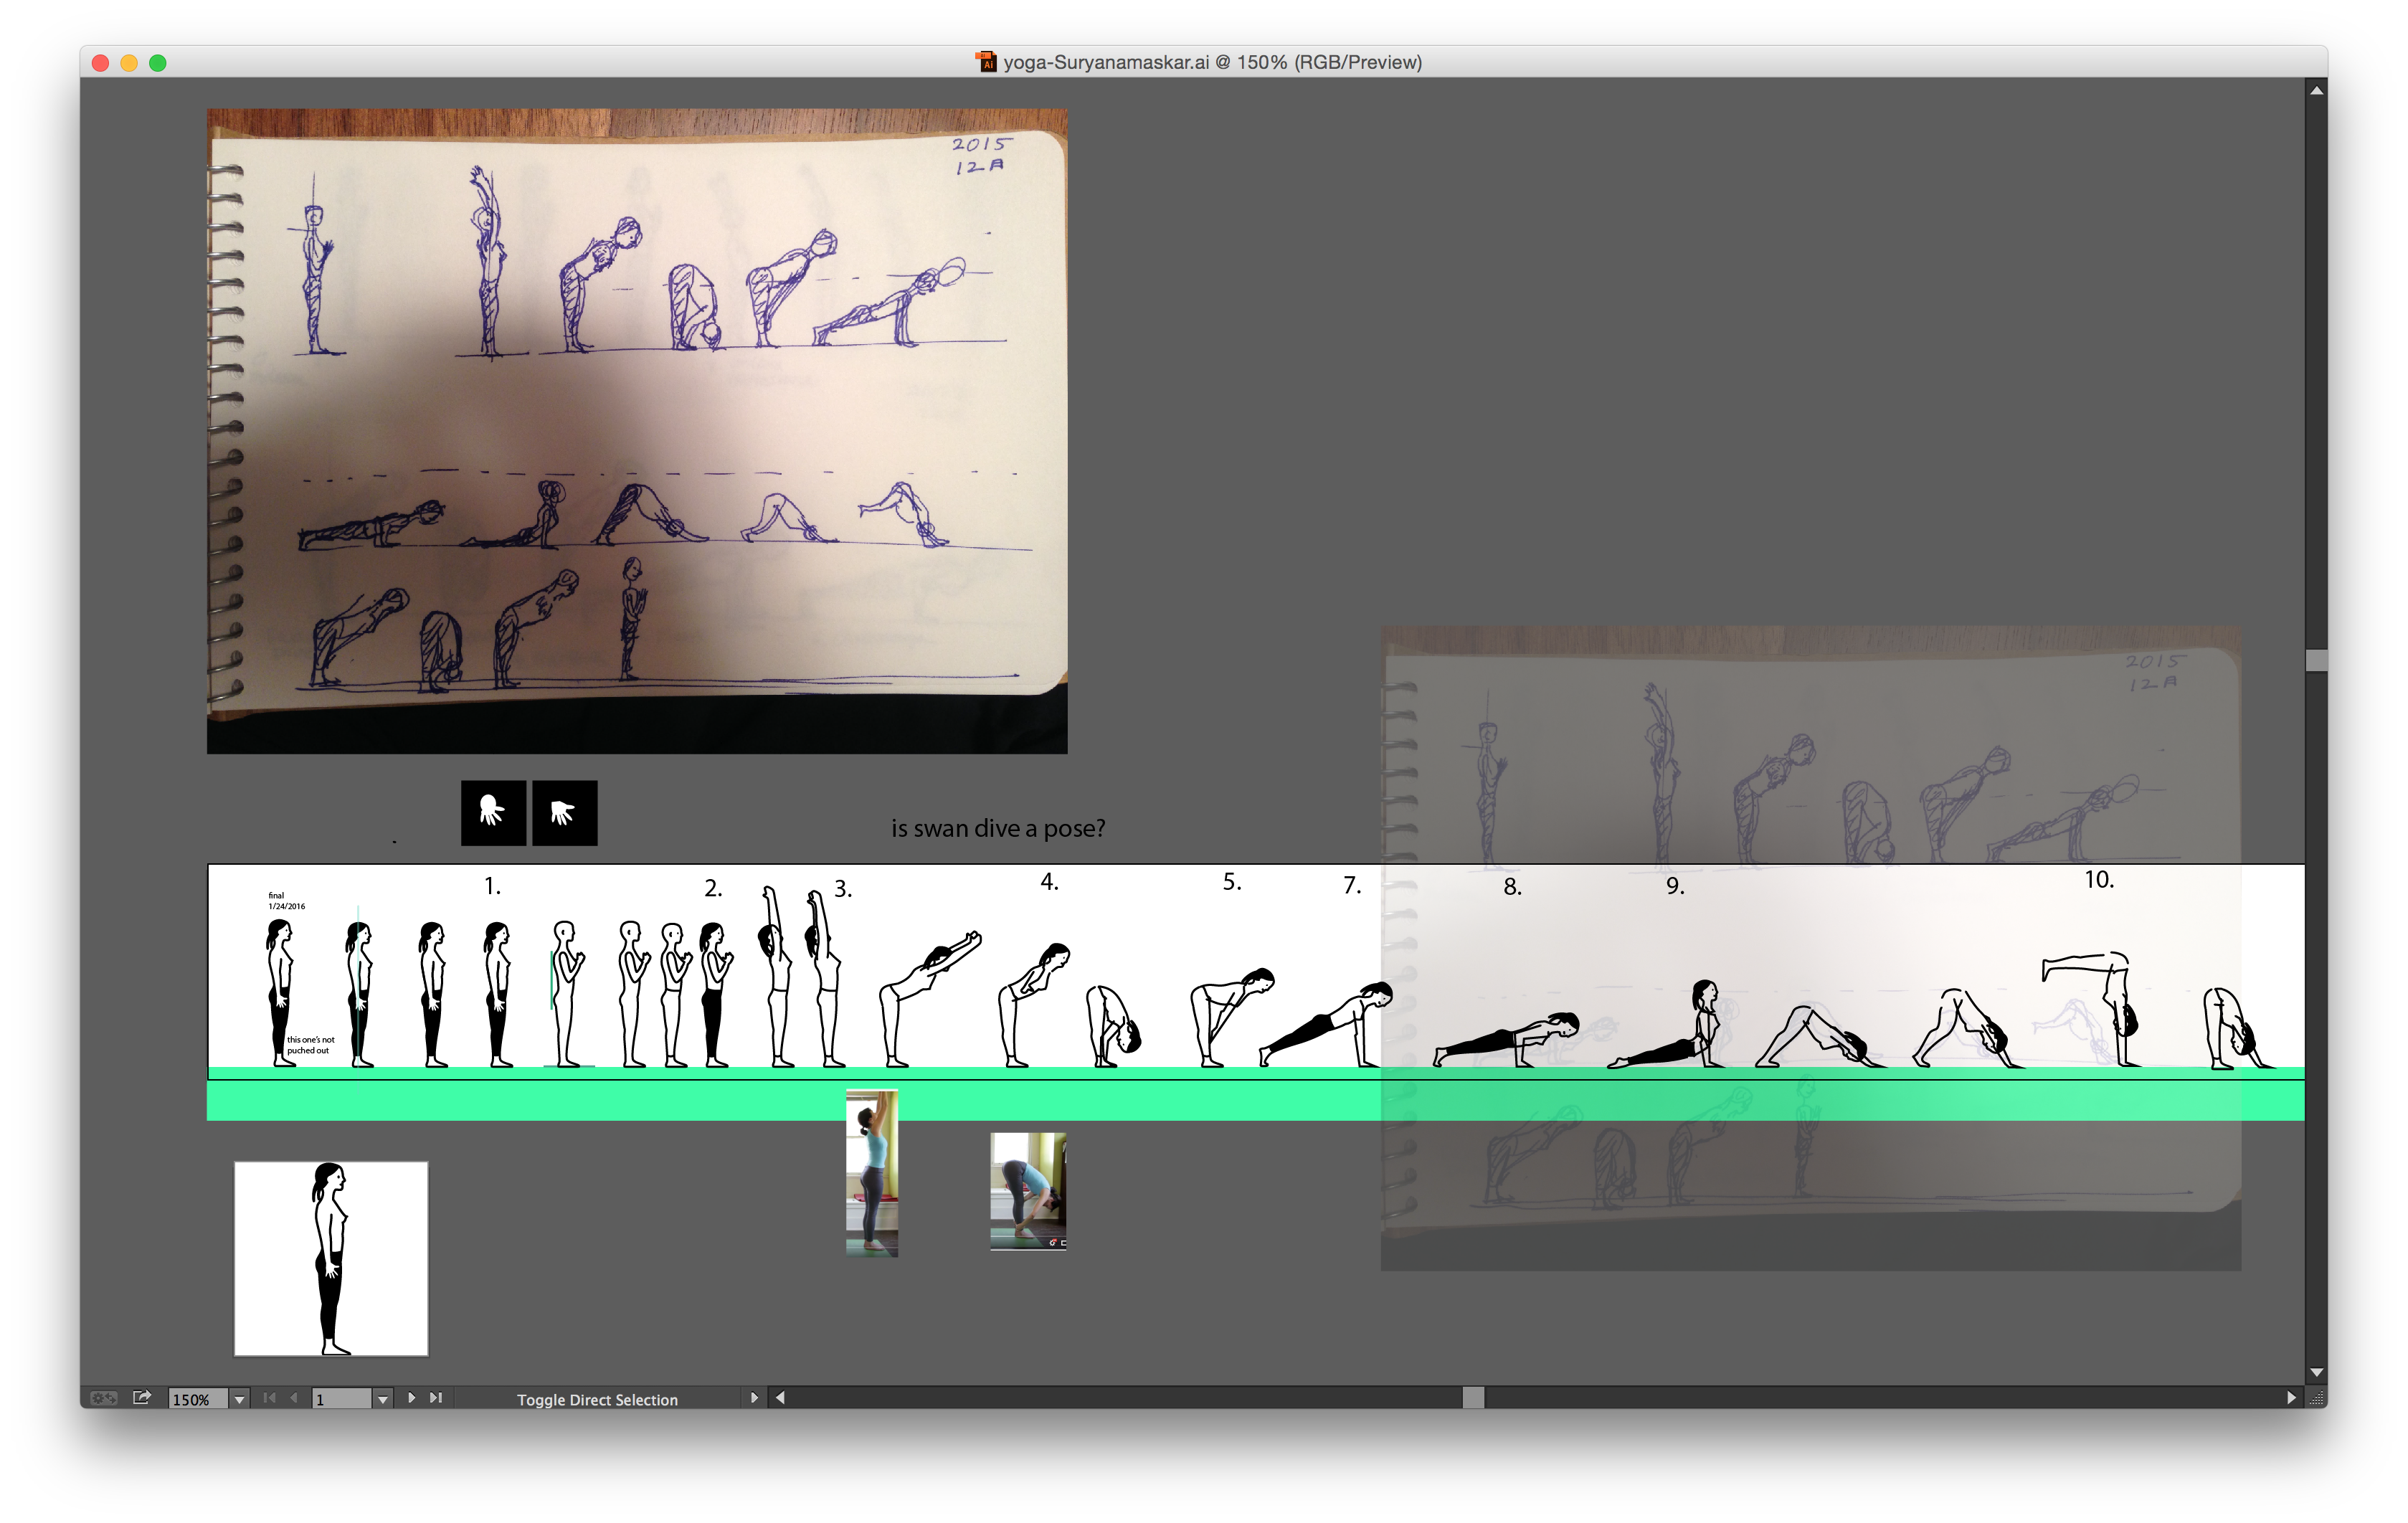The width and height of the screenshot is (2408, 1523).
Task: Click the pose number '10.' label
Action: pos(2099,880)
